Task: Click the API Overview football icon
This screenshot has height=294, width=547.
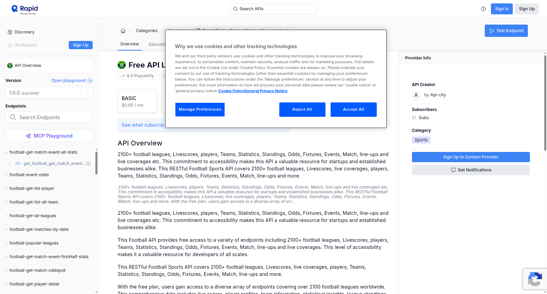Action: click(x=10, y=66)
